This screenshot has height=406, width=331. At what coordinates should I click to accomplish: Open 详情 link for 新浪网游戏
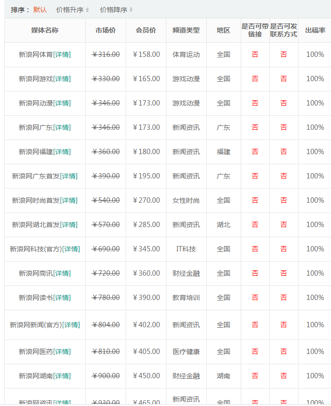(62, 79)
